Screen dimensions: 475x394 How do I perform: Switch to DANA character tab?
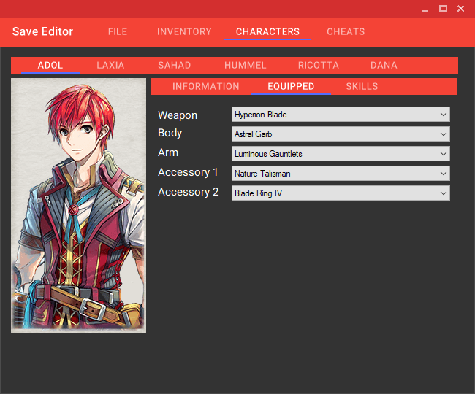tap(384, 66)
